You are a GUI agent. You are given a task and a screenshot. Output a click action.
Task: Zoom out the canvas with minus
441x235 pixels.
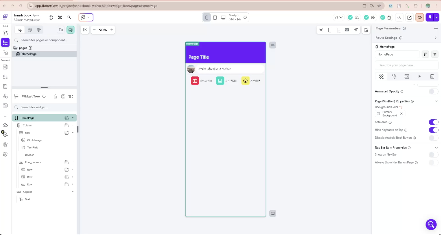tap(94, 30)
